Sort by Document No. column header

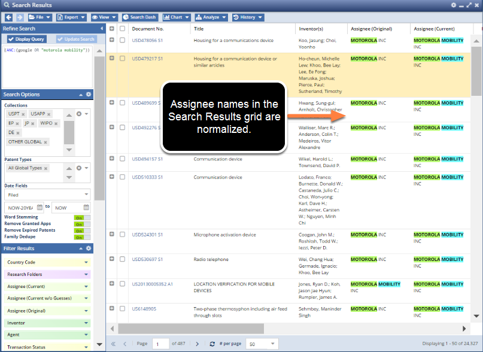click(x=148, y=29)
